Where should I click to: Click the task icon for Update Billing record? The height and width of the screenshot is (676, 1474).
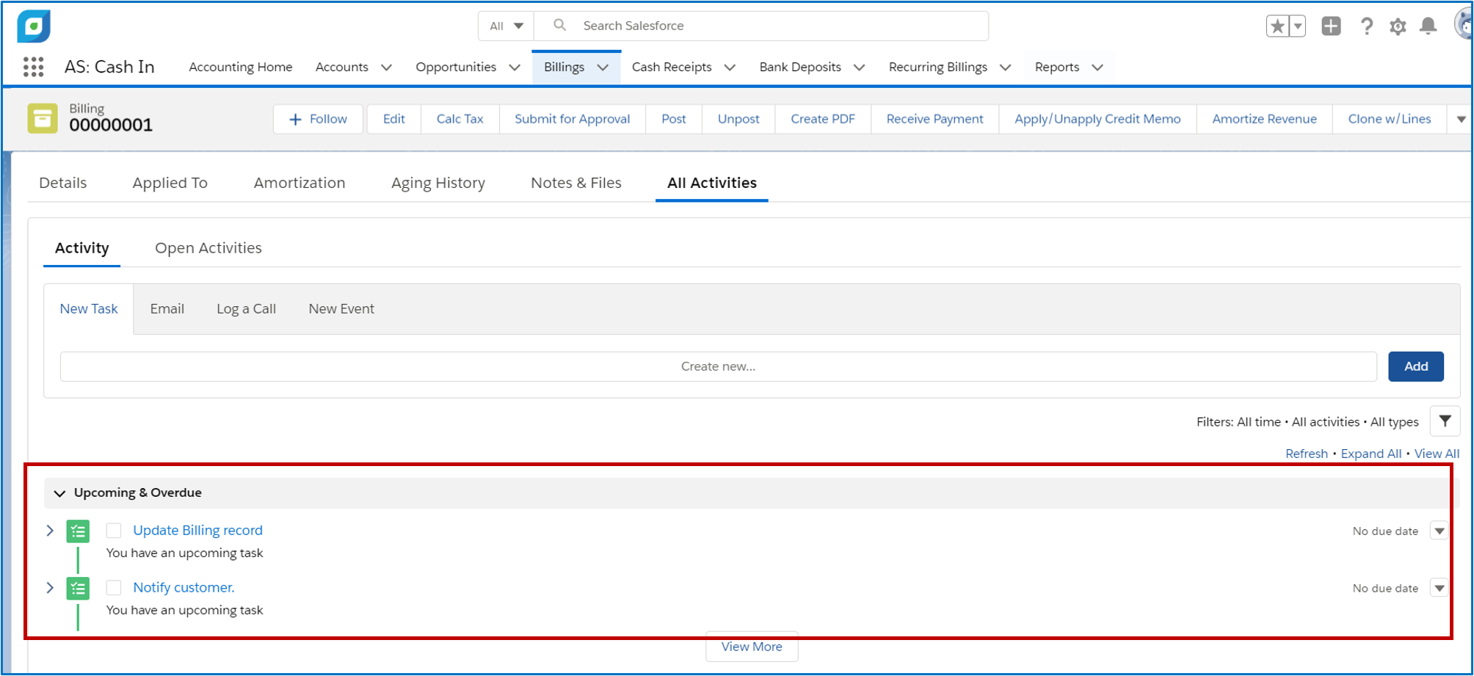coord(78,531)
